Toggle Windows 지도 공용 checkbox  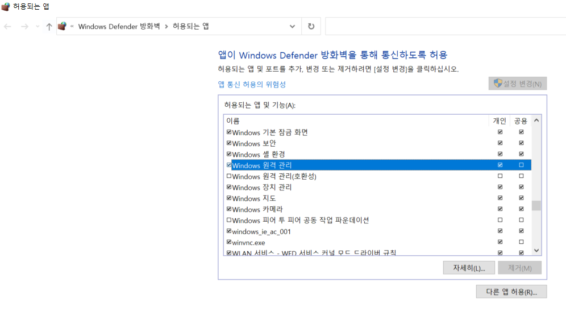pos(521,198)
